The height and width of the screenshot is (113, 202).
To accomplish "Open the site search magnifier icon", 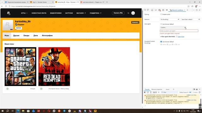I will 128,13.
